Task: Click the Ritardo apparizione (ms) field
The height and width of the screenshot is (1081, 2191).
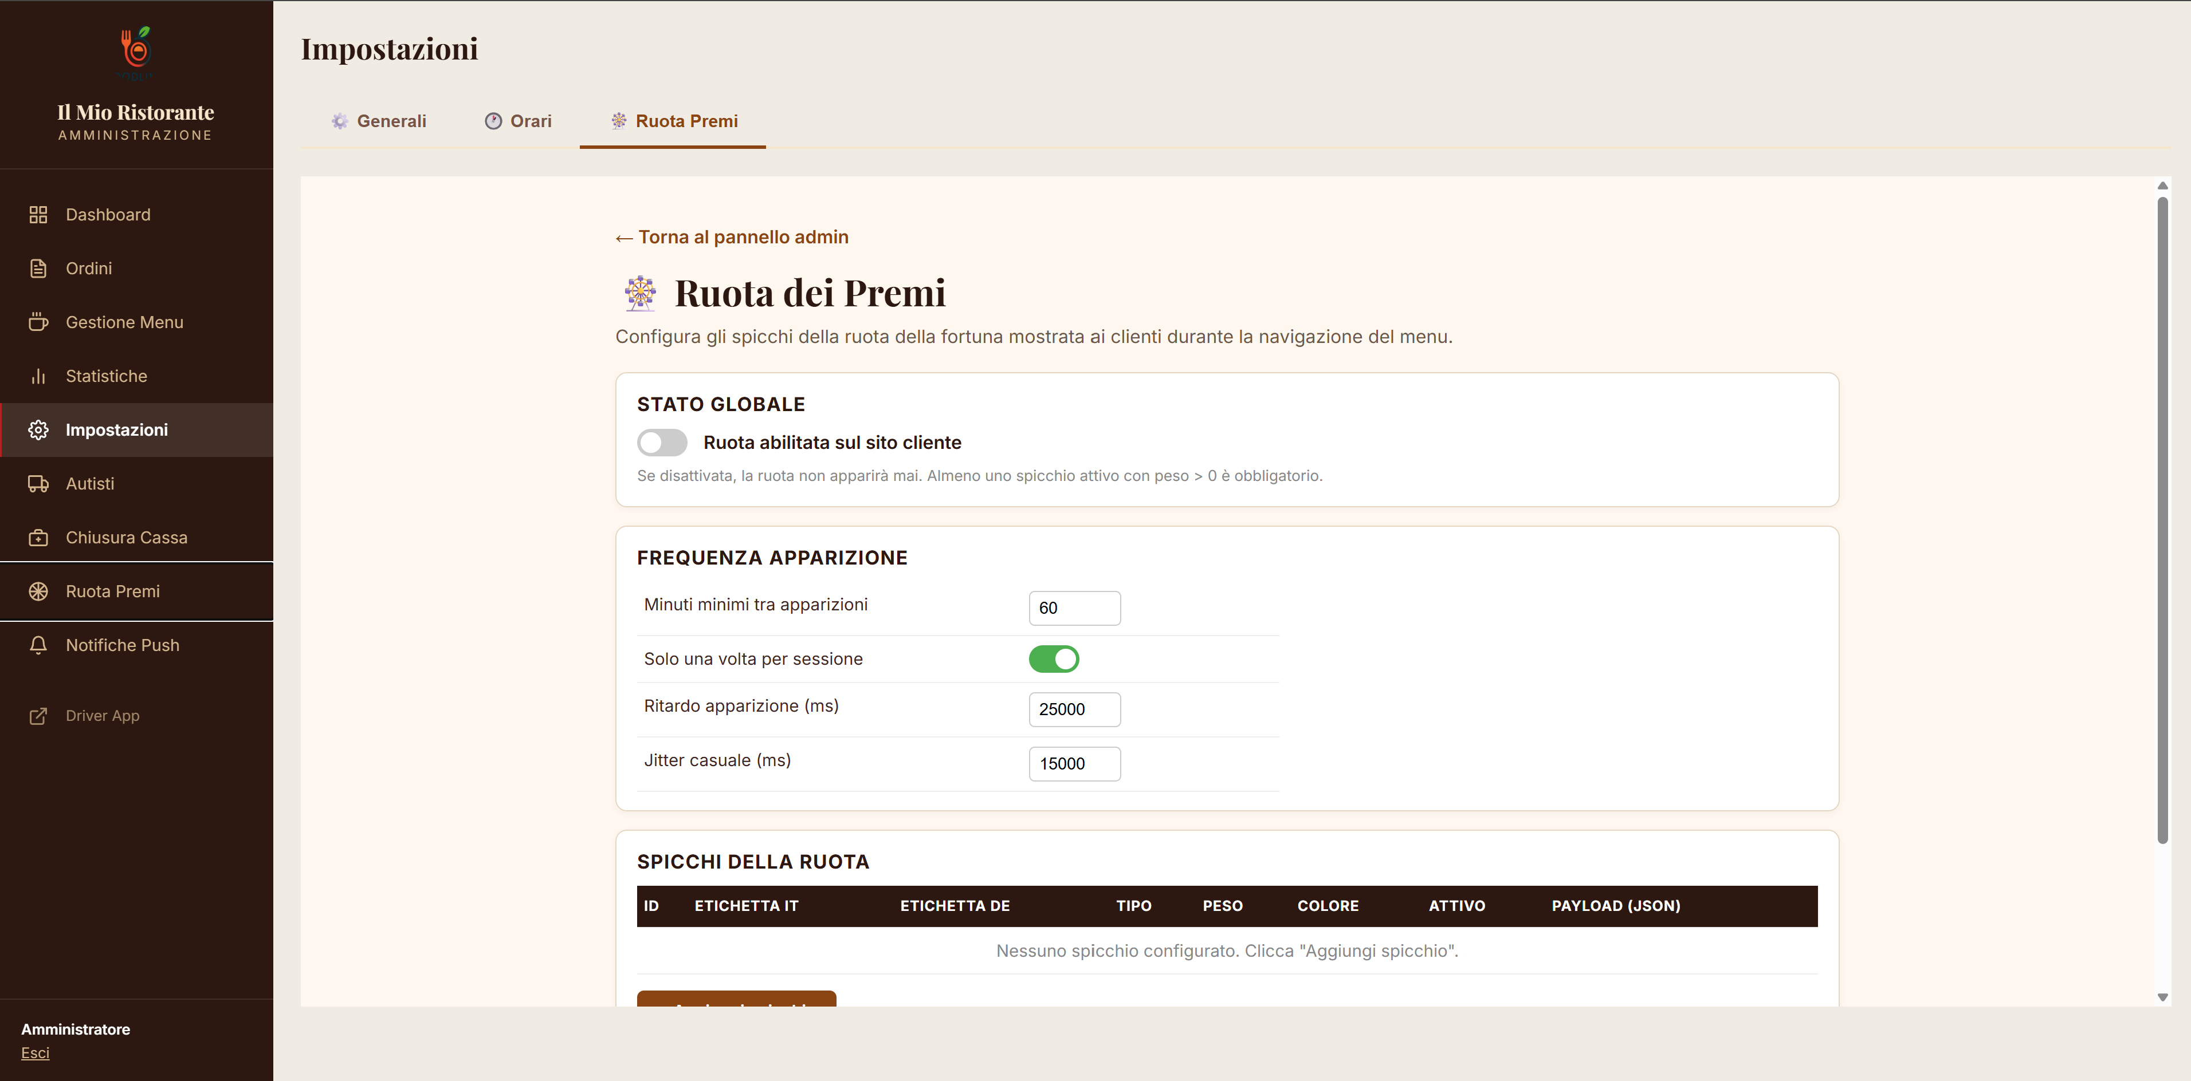Action: pos(1074,709)
